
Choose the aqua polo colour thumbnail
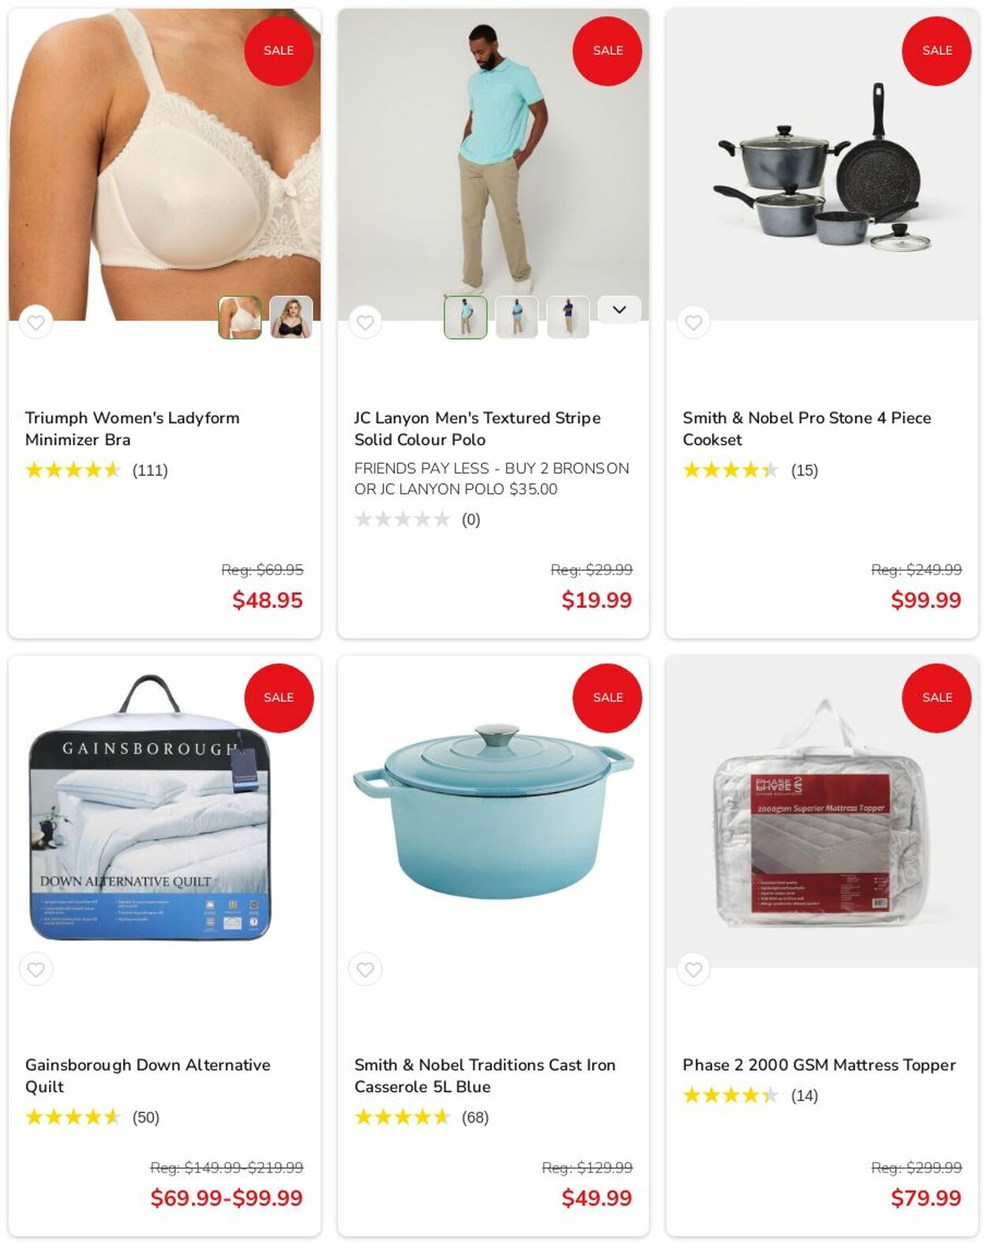pos(465,317)
